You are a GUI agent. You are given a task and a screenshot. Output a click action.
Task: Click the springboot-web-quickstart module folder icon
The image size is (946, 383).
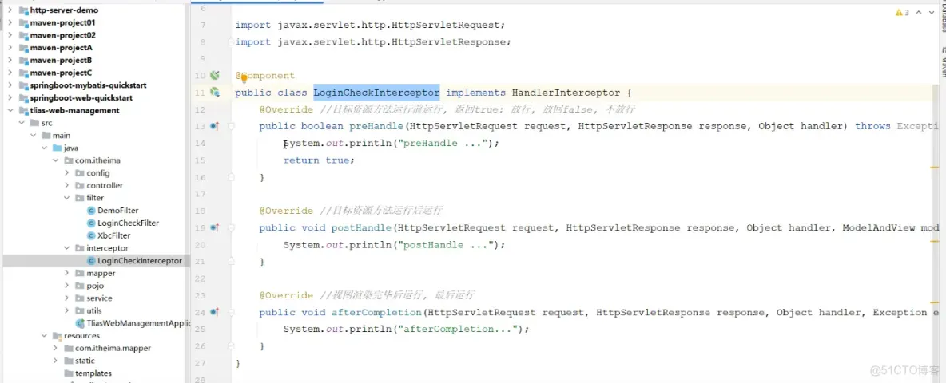click(x=24, y=97)
